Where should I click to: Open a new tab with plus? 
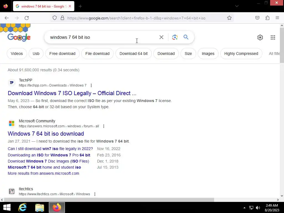80,6
